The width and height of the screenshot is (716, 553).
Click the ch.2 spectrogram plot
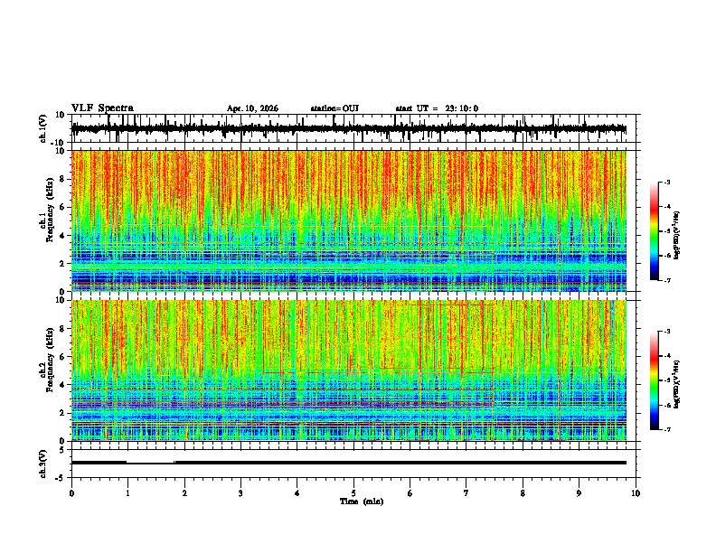(x=349, y=370)
